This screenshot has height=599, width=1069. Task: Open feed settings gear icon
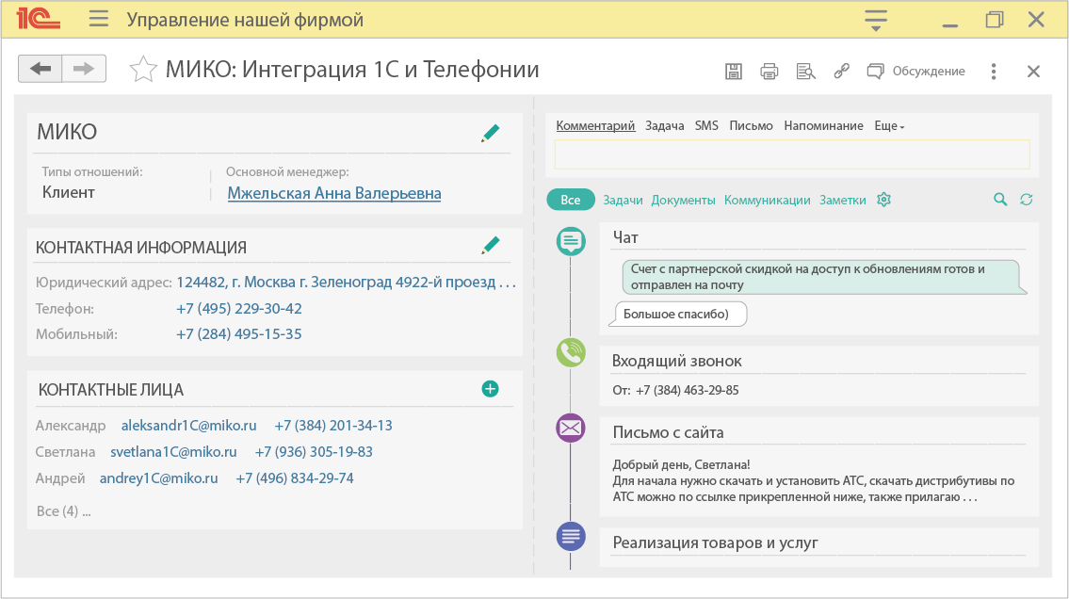pyautogui.click(x=884, y=199)
